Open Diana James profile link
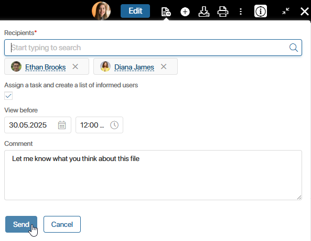This screenshot has width=311, height=241. point(134,67)
